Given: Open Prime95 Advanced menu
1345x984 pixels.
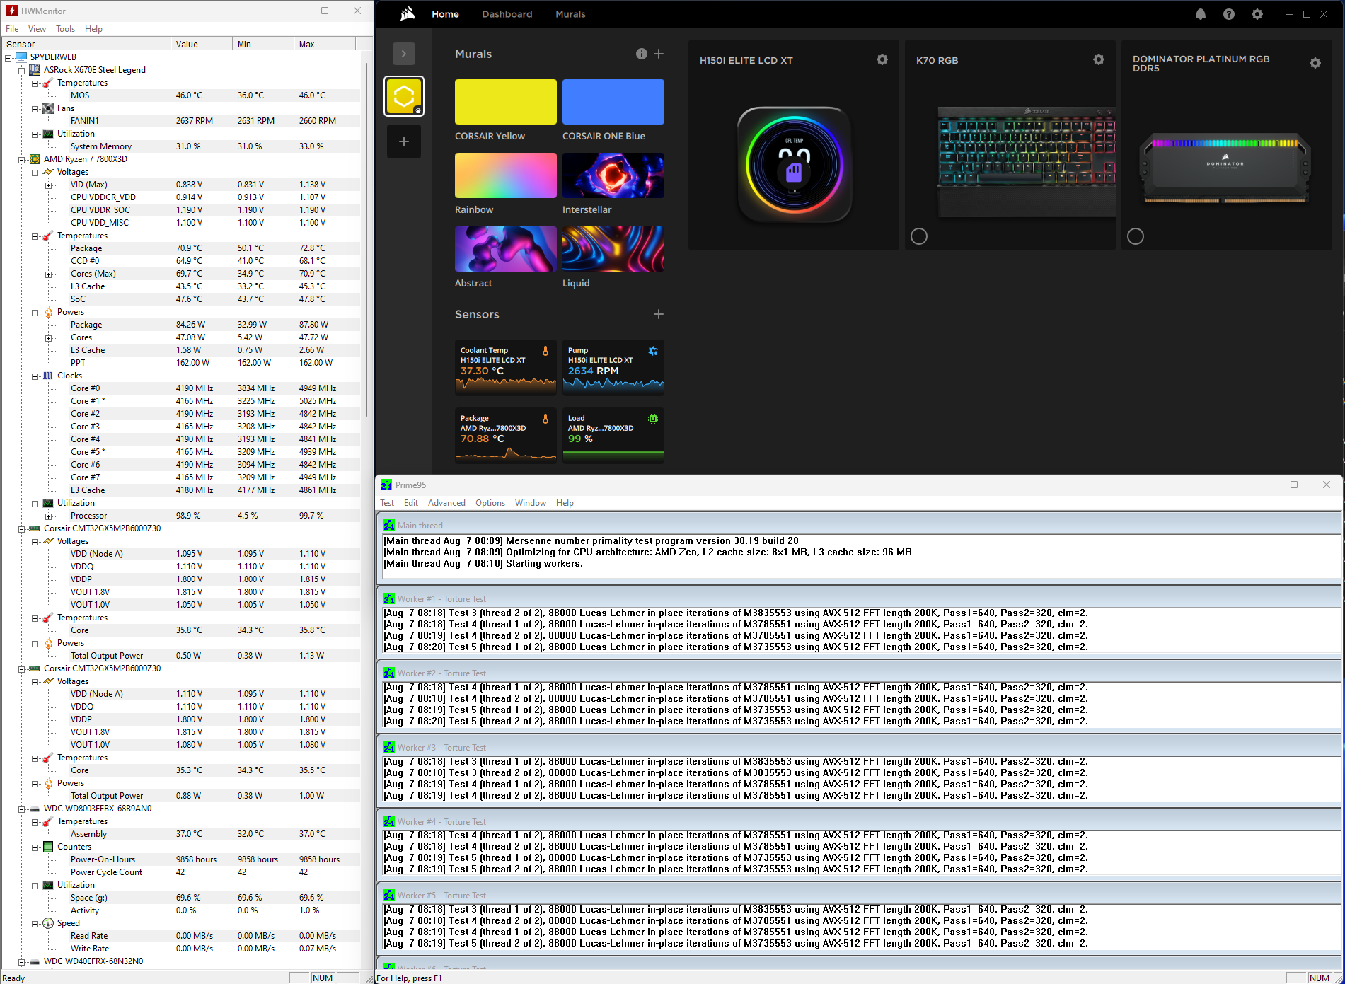Looking at the screenshot, I should coord(446,503).
